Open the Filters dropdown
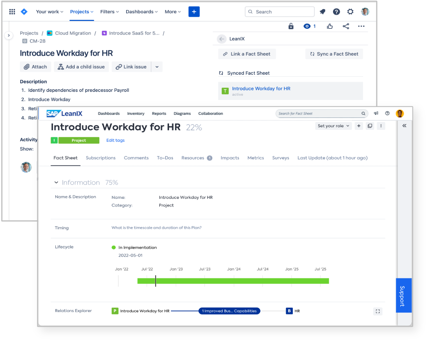 [109, 12]
